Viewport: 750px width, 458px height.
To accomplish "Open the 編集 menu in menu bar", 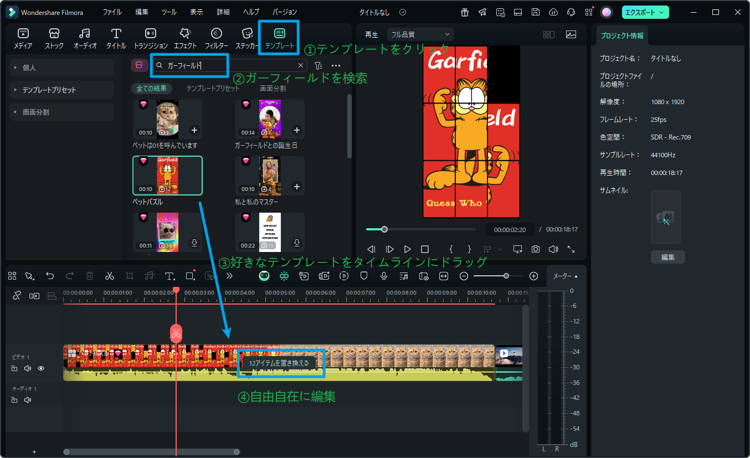I will tap(141, 12).
